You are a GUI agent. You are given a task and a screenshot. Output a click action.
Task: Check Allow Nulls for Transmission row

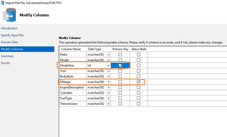point(138,104)
